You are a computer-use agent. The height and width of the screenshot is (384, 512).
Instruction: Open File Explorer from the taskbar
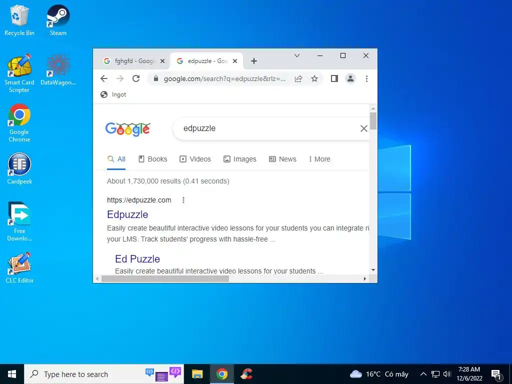point(197,374)
